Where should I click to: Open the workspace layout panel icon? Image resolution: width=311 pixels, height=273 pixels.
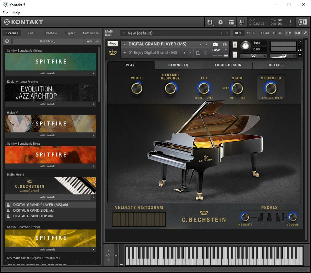click(231, 22)
